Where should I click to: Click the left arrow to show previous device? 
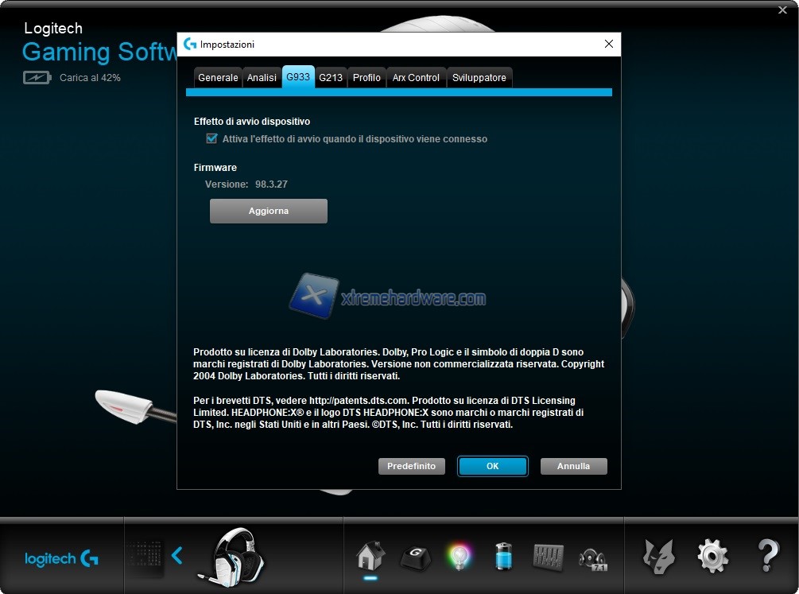click(177, 555)
